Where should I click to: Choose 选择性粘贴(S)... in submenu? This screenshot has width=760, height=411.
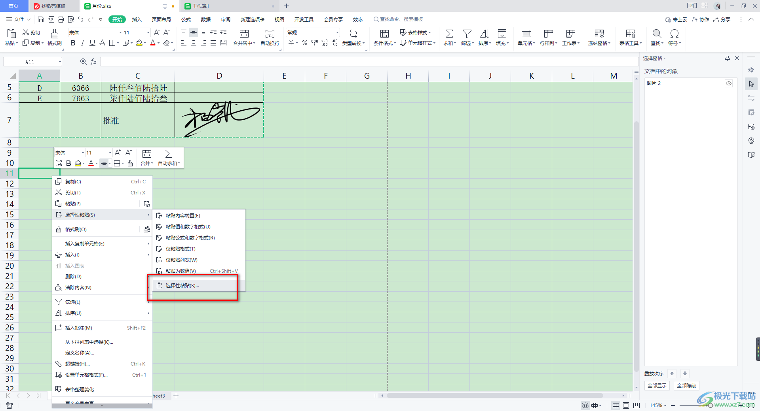click(x=199, y=285)
